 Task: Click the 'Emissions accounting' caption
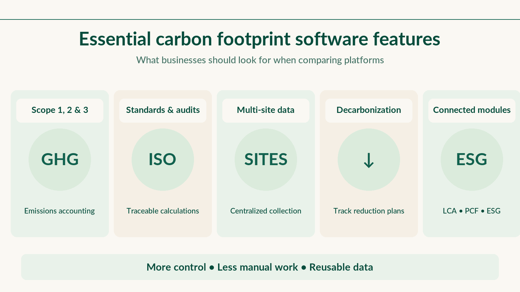click(59, 211)
